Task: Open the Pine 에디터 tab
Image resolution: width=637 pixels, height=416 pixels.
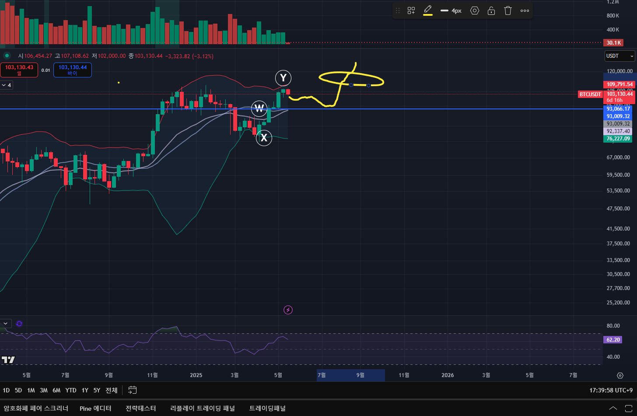Action: [95, 408]
